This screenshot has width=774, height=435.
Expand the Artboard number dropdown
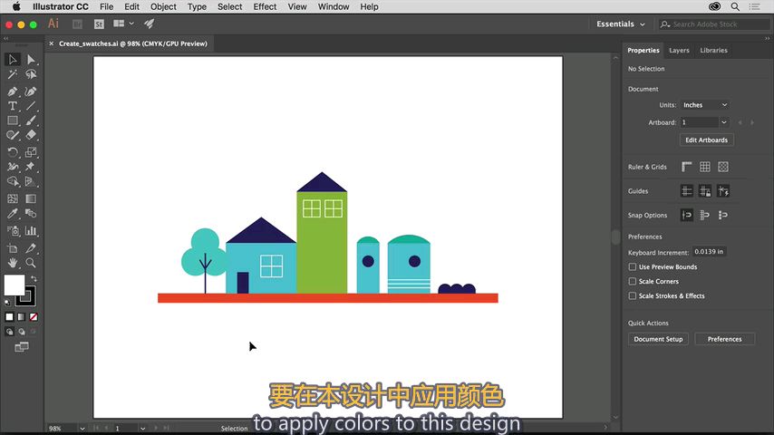(723, 122)
